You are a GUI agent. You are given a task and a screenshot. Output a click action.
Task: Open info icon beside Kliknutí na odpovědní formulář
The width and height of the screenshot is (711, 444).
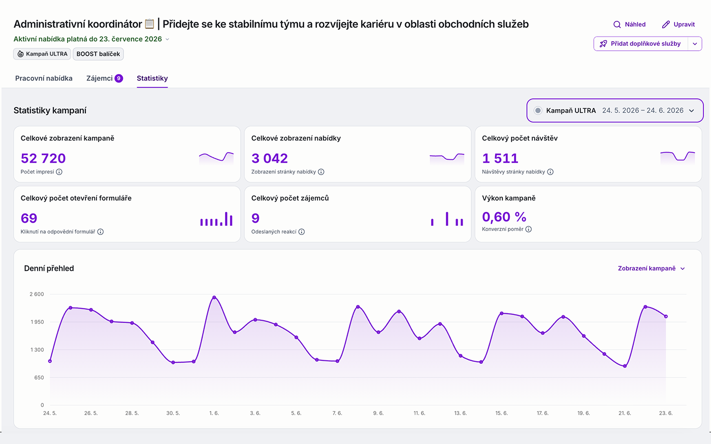point(101,232)
